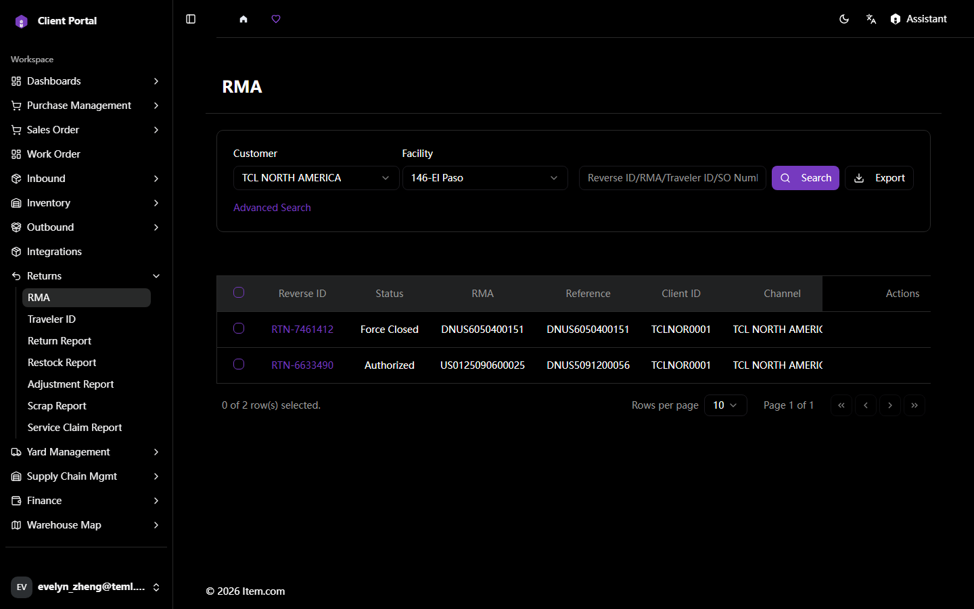This screenshot has width=974, height=609.
Task: Click the purple Search button
Action: pos(806,178)
